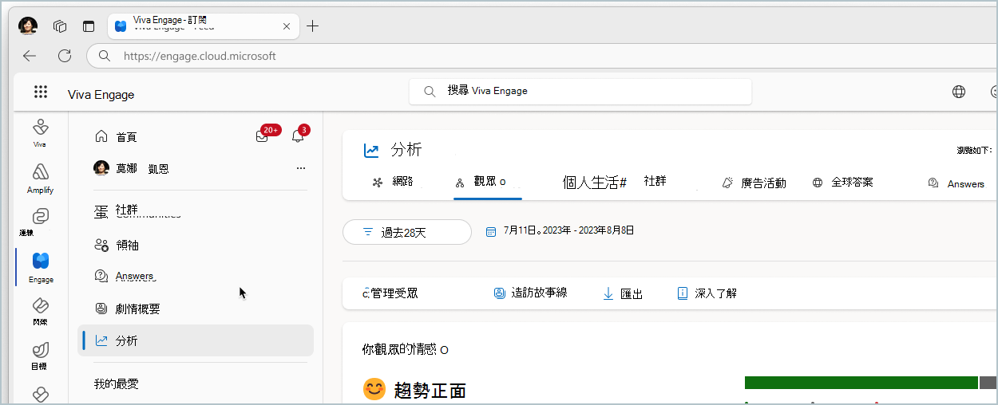The height and width of the screenshot is (405, 998).
Task: Open browser workspaces icon
Action: click(60, 26)
